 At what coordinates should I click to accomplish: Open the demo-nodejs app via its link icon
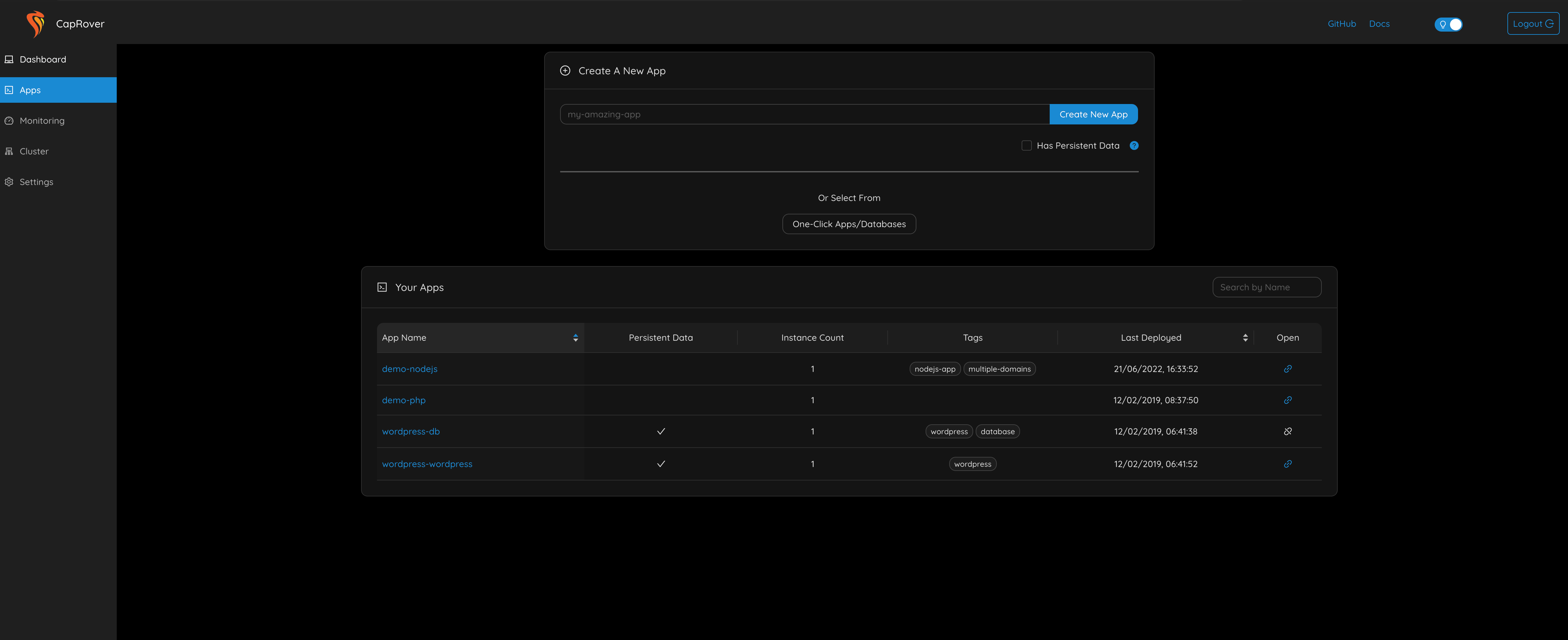point(1288,368)
